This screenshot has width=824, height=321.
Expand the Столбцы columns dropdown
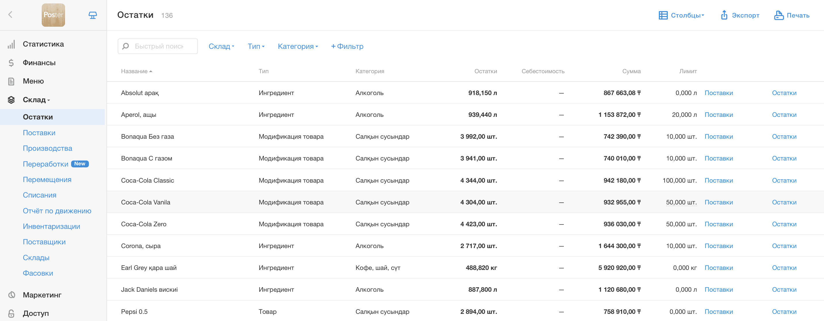687,15
